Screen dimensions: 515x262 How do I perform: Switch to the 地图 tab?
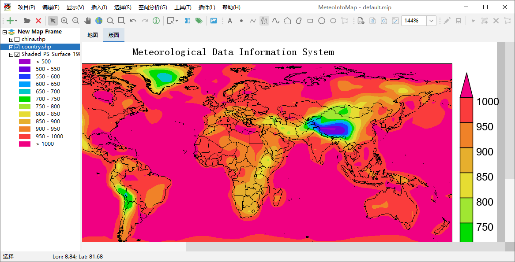[x=93, y=35]
